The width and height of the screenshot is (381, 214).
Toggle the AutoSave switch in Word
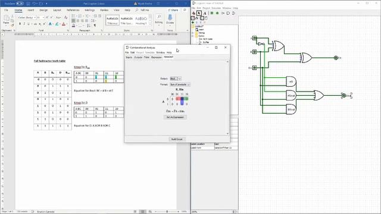[20, 4]
